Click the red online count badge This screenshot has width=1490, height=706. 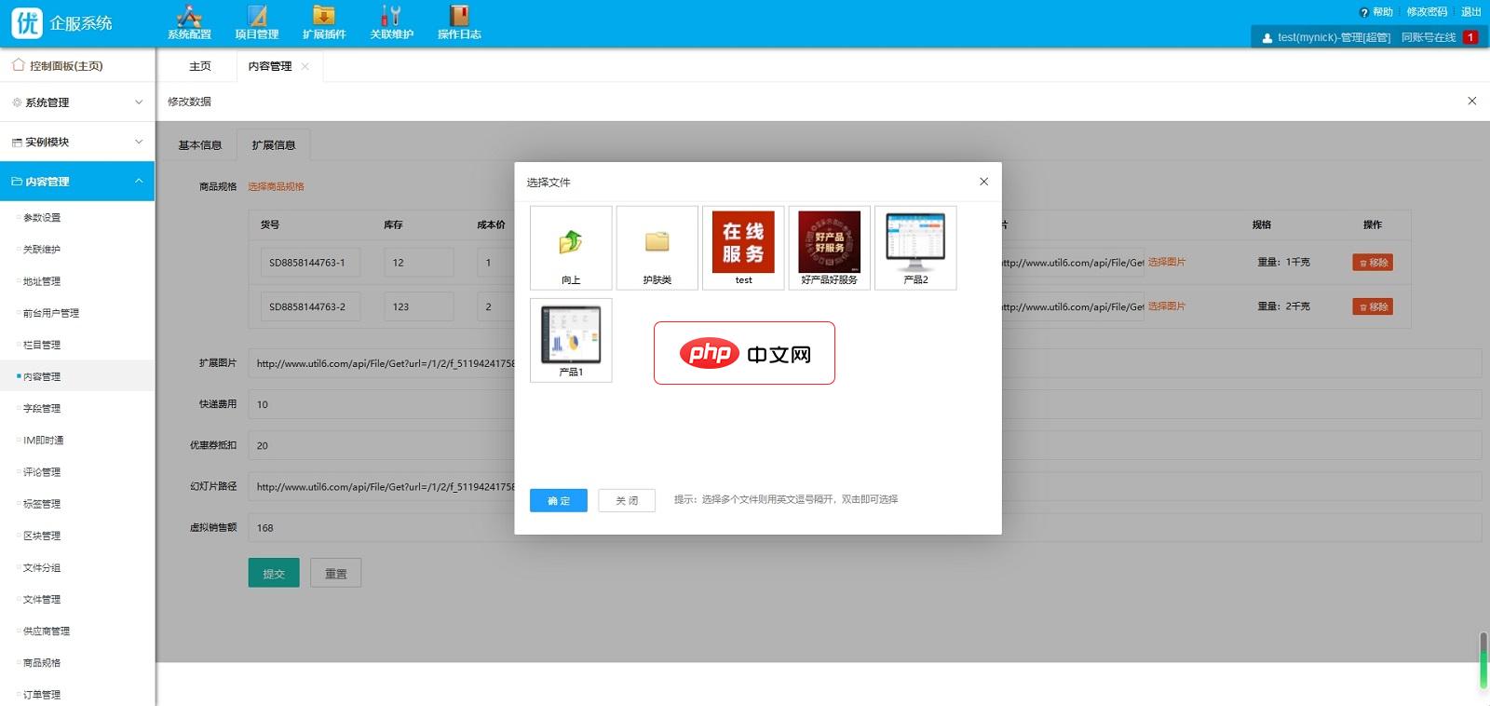(1470, 37)
